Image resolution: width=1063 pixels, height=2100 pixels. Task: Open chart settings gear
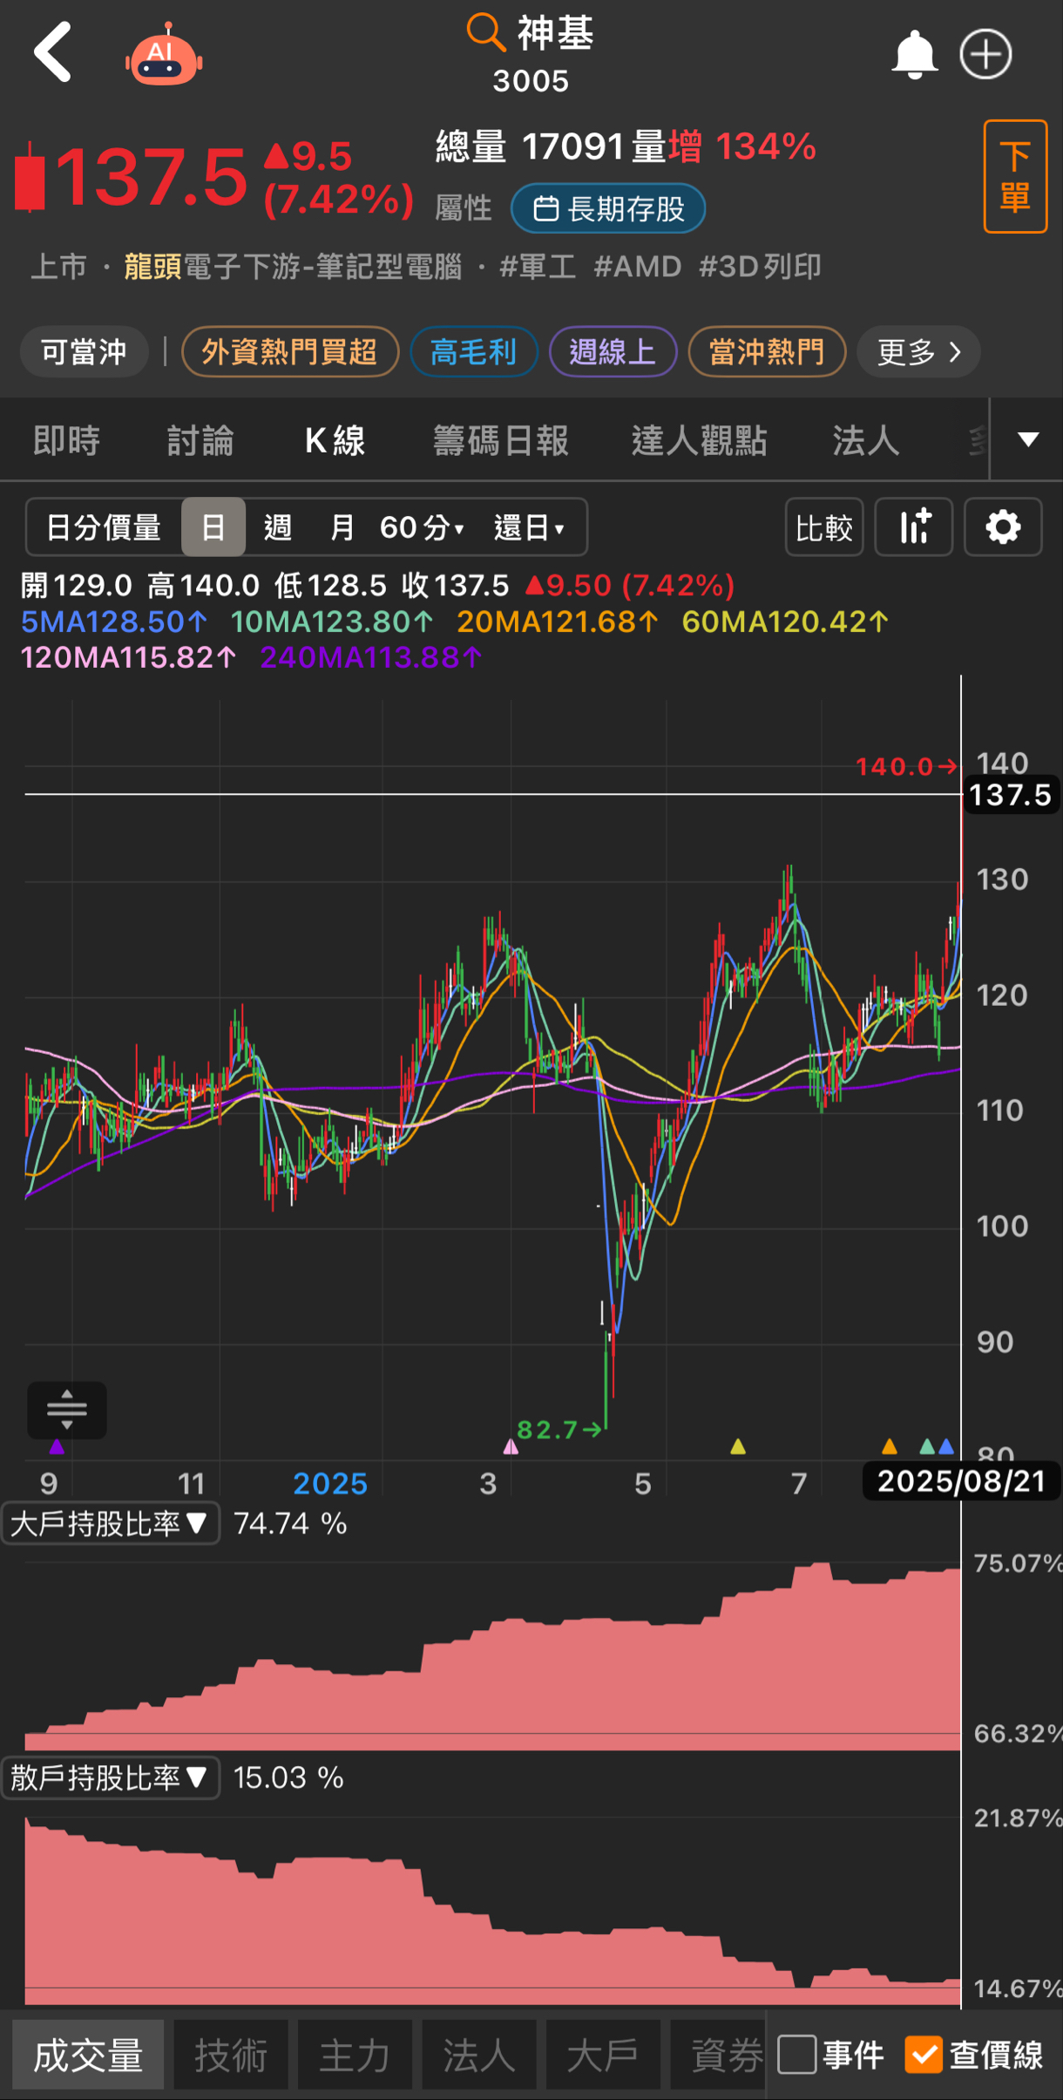(x=1003, y=527)
